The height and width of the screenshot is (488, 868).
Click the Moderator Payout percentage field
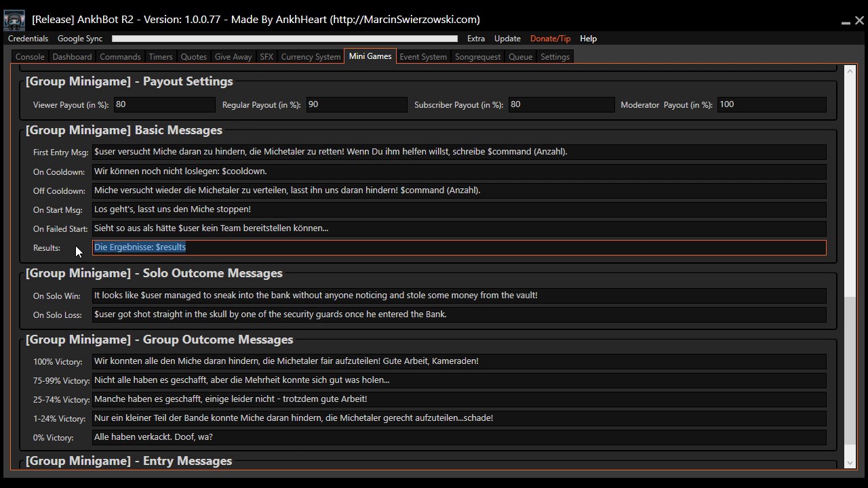pyautogui.click(x=772, y=104)
